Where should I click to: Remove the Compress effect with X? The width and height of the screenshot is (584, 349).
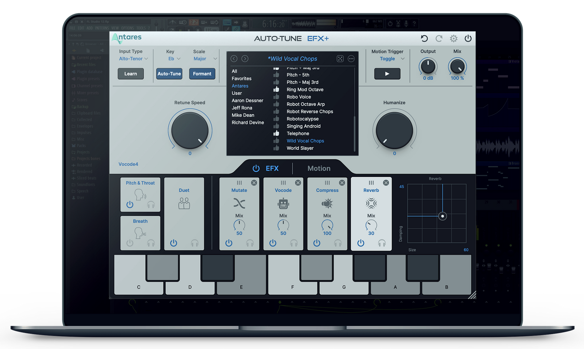click(x=342, y=183)
